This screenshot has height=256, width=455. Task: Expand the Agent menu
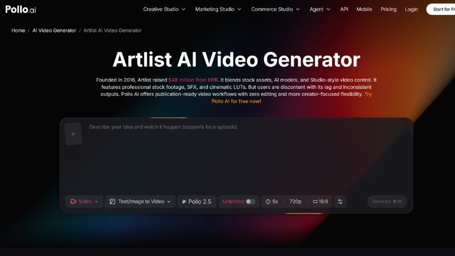click(x=320, y=9)
